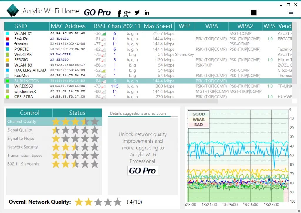Viewport: 301px width, 213px height.
Task: Select the Signal Quality control row
Action: 54,130
